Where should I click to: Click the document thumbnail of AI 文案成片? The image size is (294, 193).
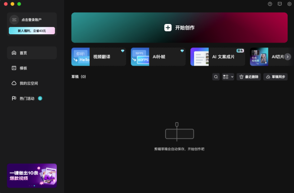[199, 57]
